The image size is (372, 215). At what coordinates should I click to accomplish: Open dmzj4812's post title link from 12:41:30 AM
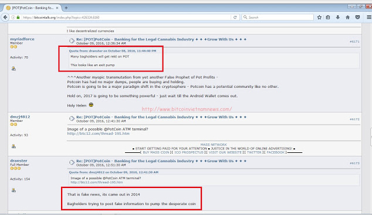[x=161, y=117]
